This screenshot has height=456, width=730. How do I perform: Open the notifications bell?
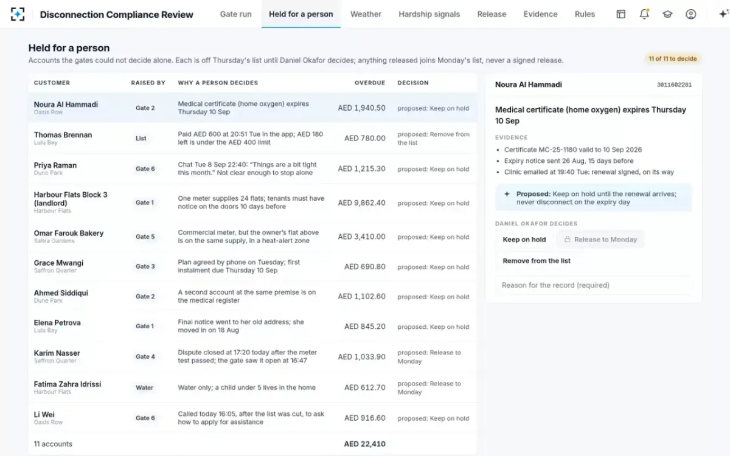pyautogui.click(x=644, y=14)
